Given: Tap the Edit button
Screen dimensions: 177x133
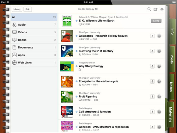Looking at the screenshot, I should click(x=27, y=9).
